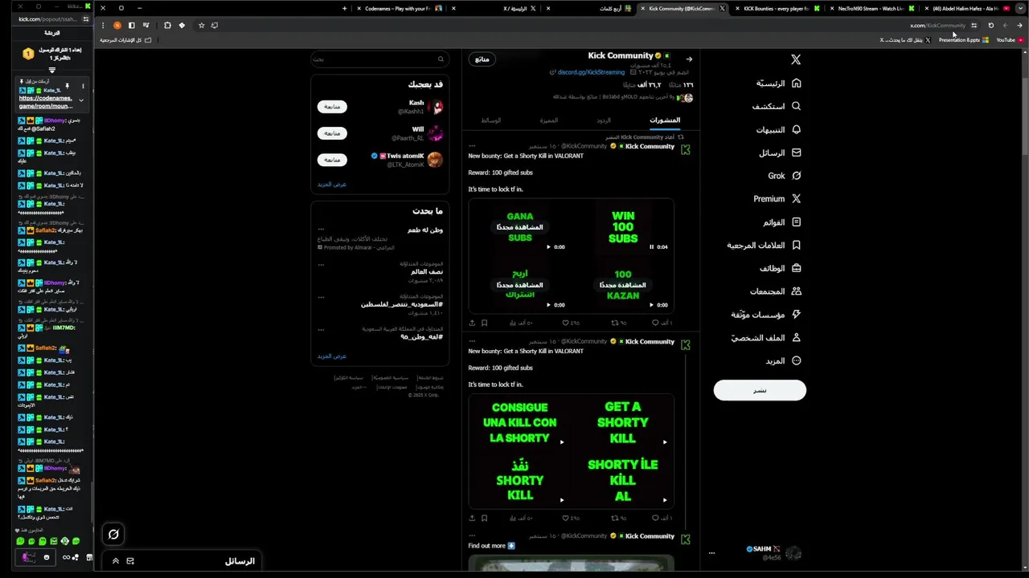Image resolution: width=1029 pixels, height=578 pixels.
Task: Open the browser profile avatar icon
Action: (x=117, y=25)
